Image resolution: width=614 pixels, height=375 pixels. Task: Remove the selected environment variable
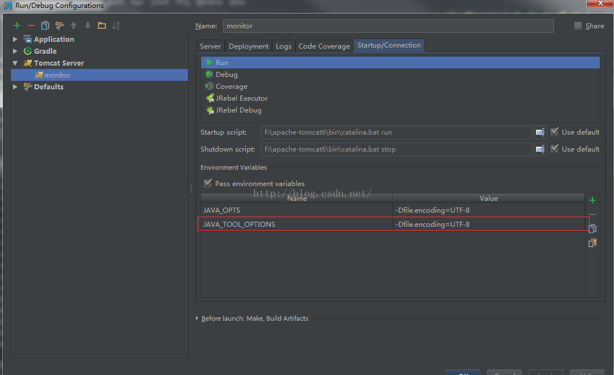[x=592, y=214]
